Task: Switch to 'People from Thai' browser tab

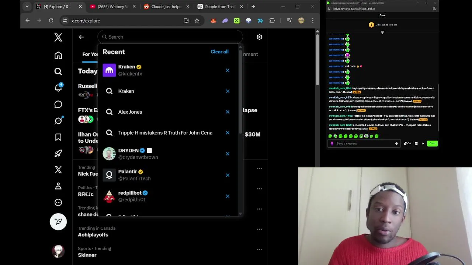Action: 221,6
